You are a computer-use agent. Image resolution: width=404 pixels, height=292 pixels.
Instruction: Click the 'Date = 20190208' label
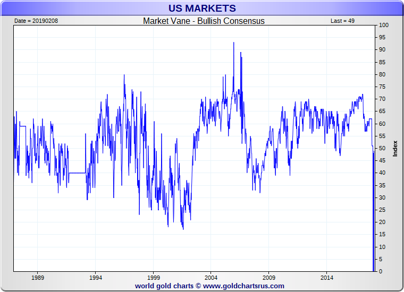[36, 21]
